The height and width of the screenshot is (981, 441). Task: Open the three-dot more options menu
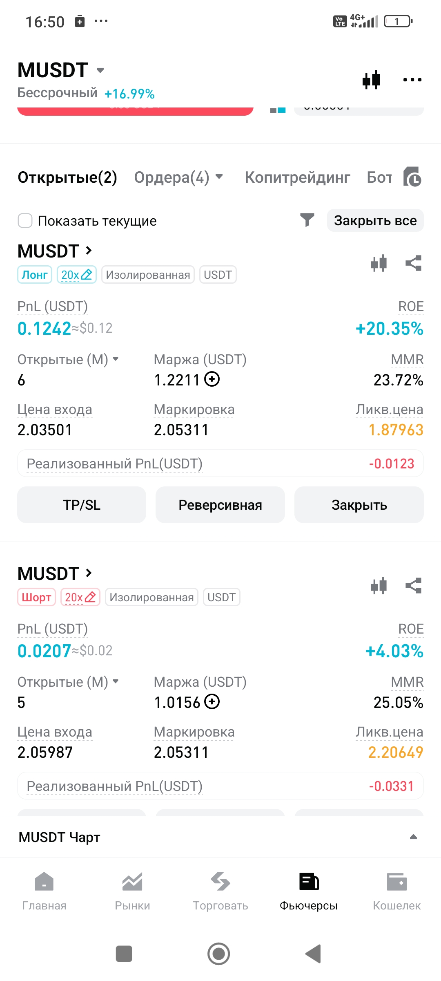pos(412,80)
